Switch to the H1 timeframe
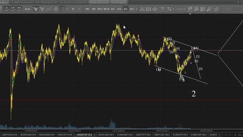The image size is (243, 137). click(113, 9)
